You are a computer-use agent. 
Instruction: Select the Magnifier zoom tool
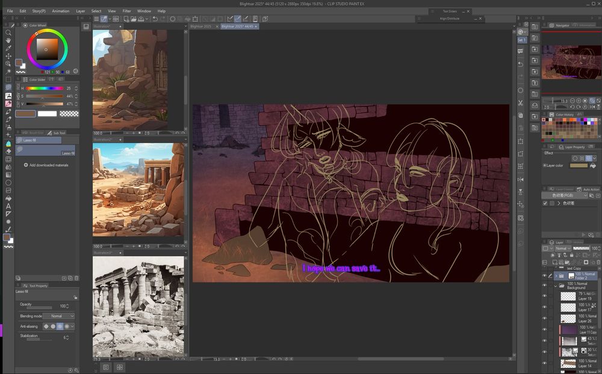[x=8, y=32]
